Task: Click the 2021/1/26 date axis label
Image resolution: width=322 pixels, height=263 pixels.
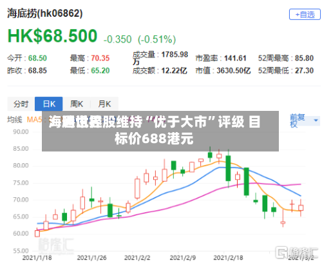Action: [91, 258]
